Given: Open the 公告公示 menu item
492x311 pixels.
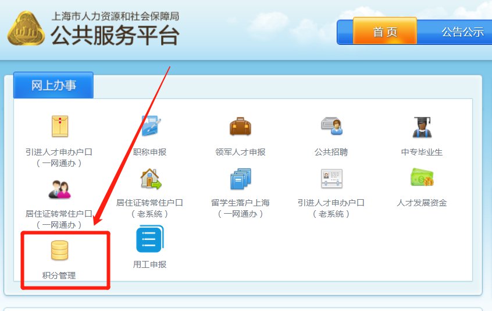Looking at the screenshot, I should tap(462, 31).
